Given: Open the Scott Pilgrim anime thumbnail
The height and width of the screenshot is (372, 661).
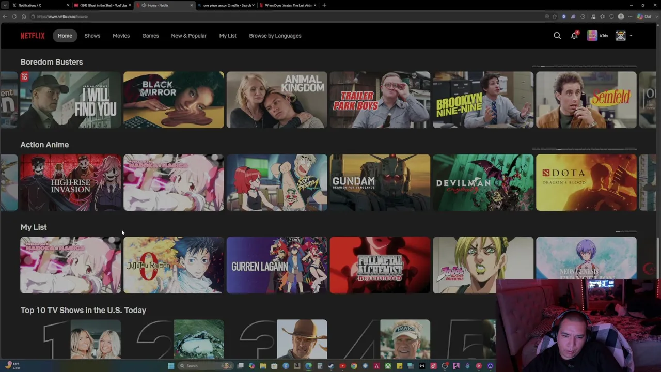Looking at the screenshot, I should [x=277, y=182].
